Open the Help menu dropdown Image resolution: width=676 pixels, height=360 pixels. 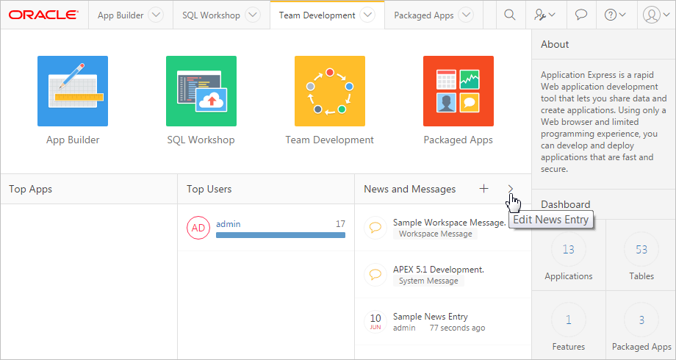tap(616, 15)
